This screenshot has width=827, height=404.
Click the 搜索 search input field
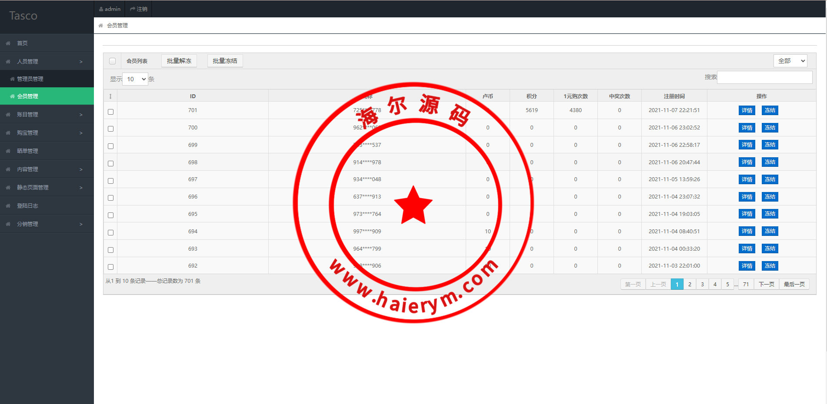point(764,77)
